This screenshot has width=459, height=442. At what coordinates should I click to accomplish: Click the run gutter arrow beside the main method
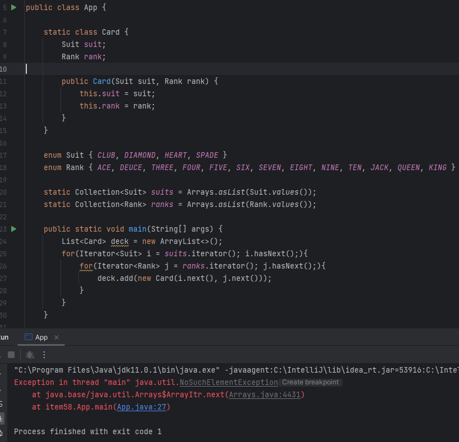pyautogui.click(x=14, y=229)
